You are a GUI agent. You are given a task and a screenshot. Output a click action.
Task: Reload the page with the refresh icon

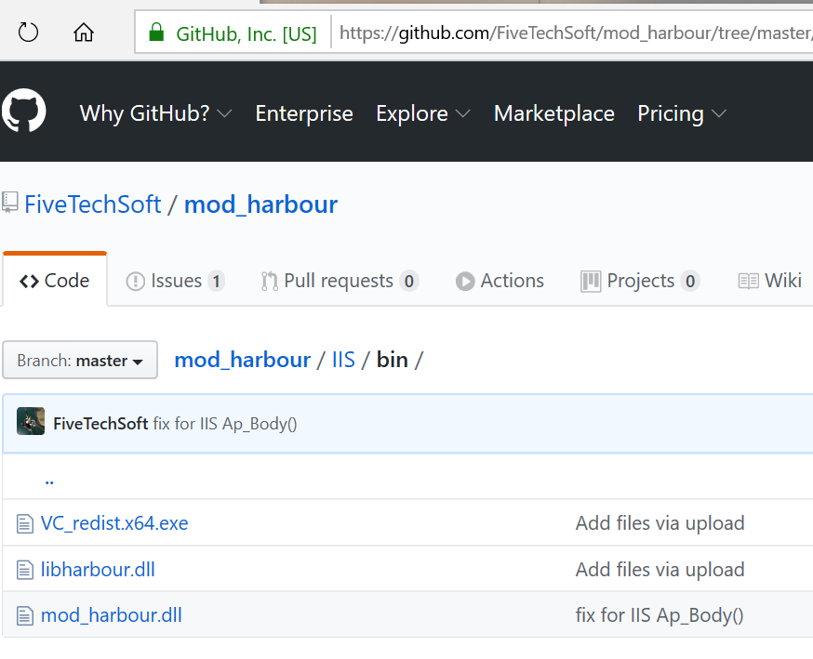coord(29,33)
